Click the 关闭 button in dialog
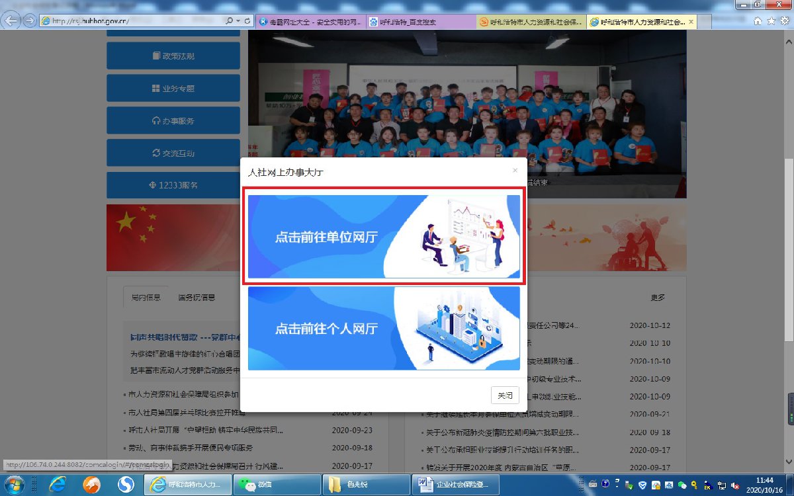 [505, 395]
